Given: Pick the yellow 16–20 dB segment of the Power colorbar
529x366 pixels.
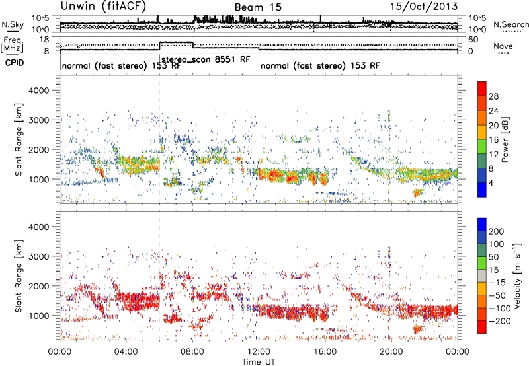Looking at the screenshot, I should pos(482,132).
